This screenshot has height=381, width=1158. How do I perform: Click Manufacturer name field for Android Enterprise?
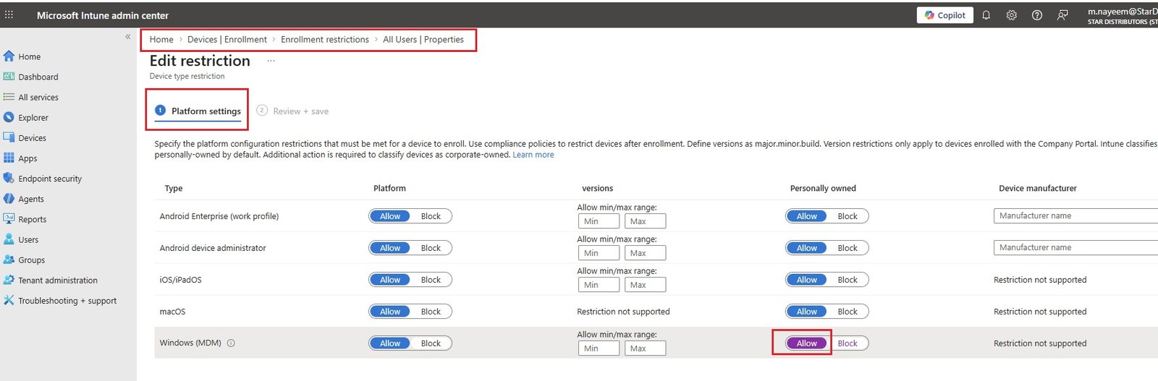coord(1075,215)
